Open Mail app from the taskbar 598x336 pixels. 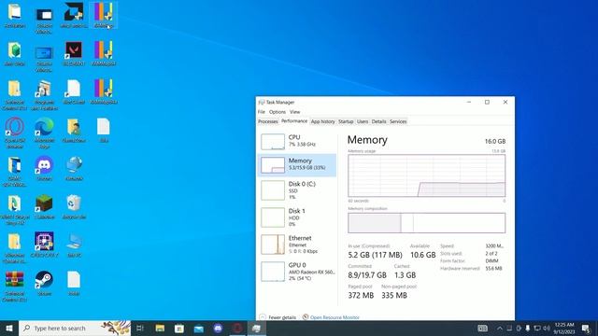pyautogui.click(x=199, y=328)
